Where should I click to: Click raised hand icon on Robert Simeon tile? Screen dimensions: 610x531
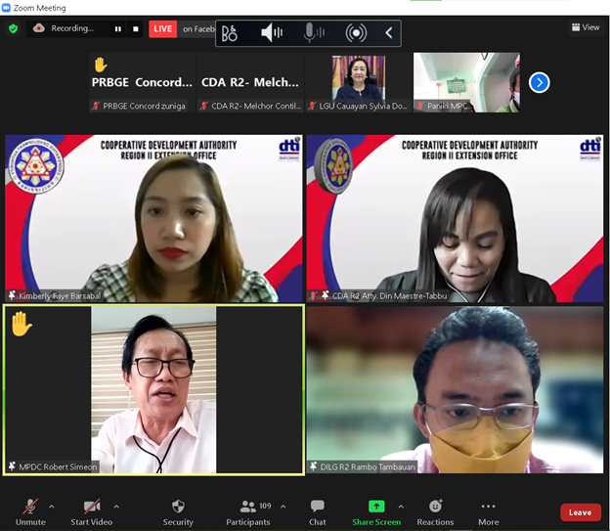(22, 324)
